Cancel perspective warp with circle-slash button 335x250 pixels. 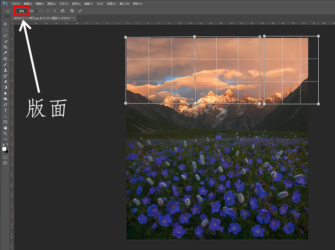(72, 11)
